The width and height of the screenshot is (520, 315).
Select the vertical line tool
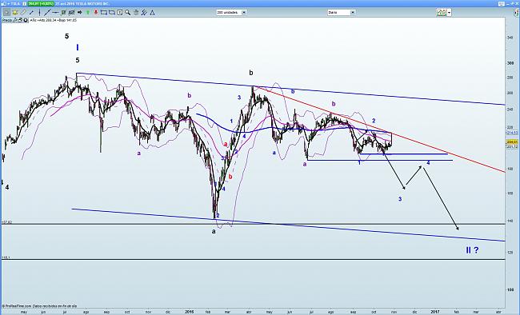tap(39, 13)
